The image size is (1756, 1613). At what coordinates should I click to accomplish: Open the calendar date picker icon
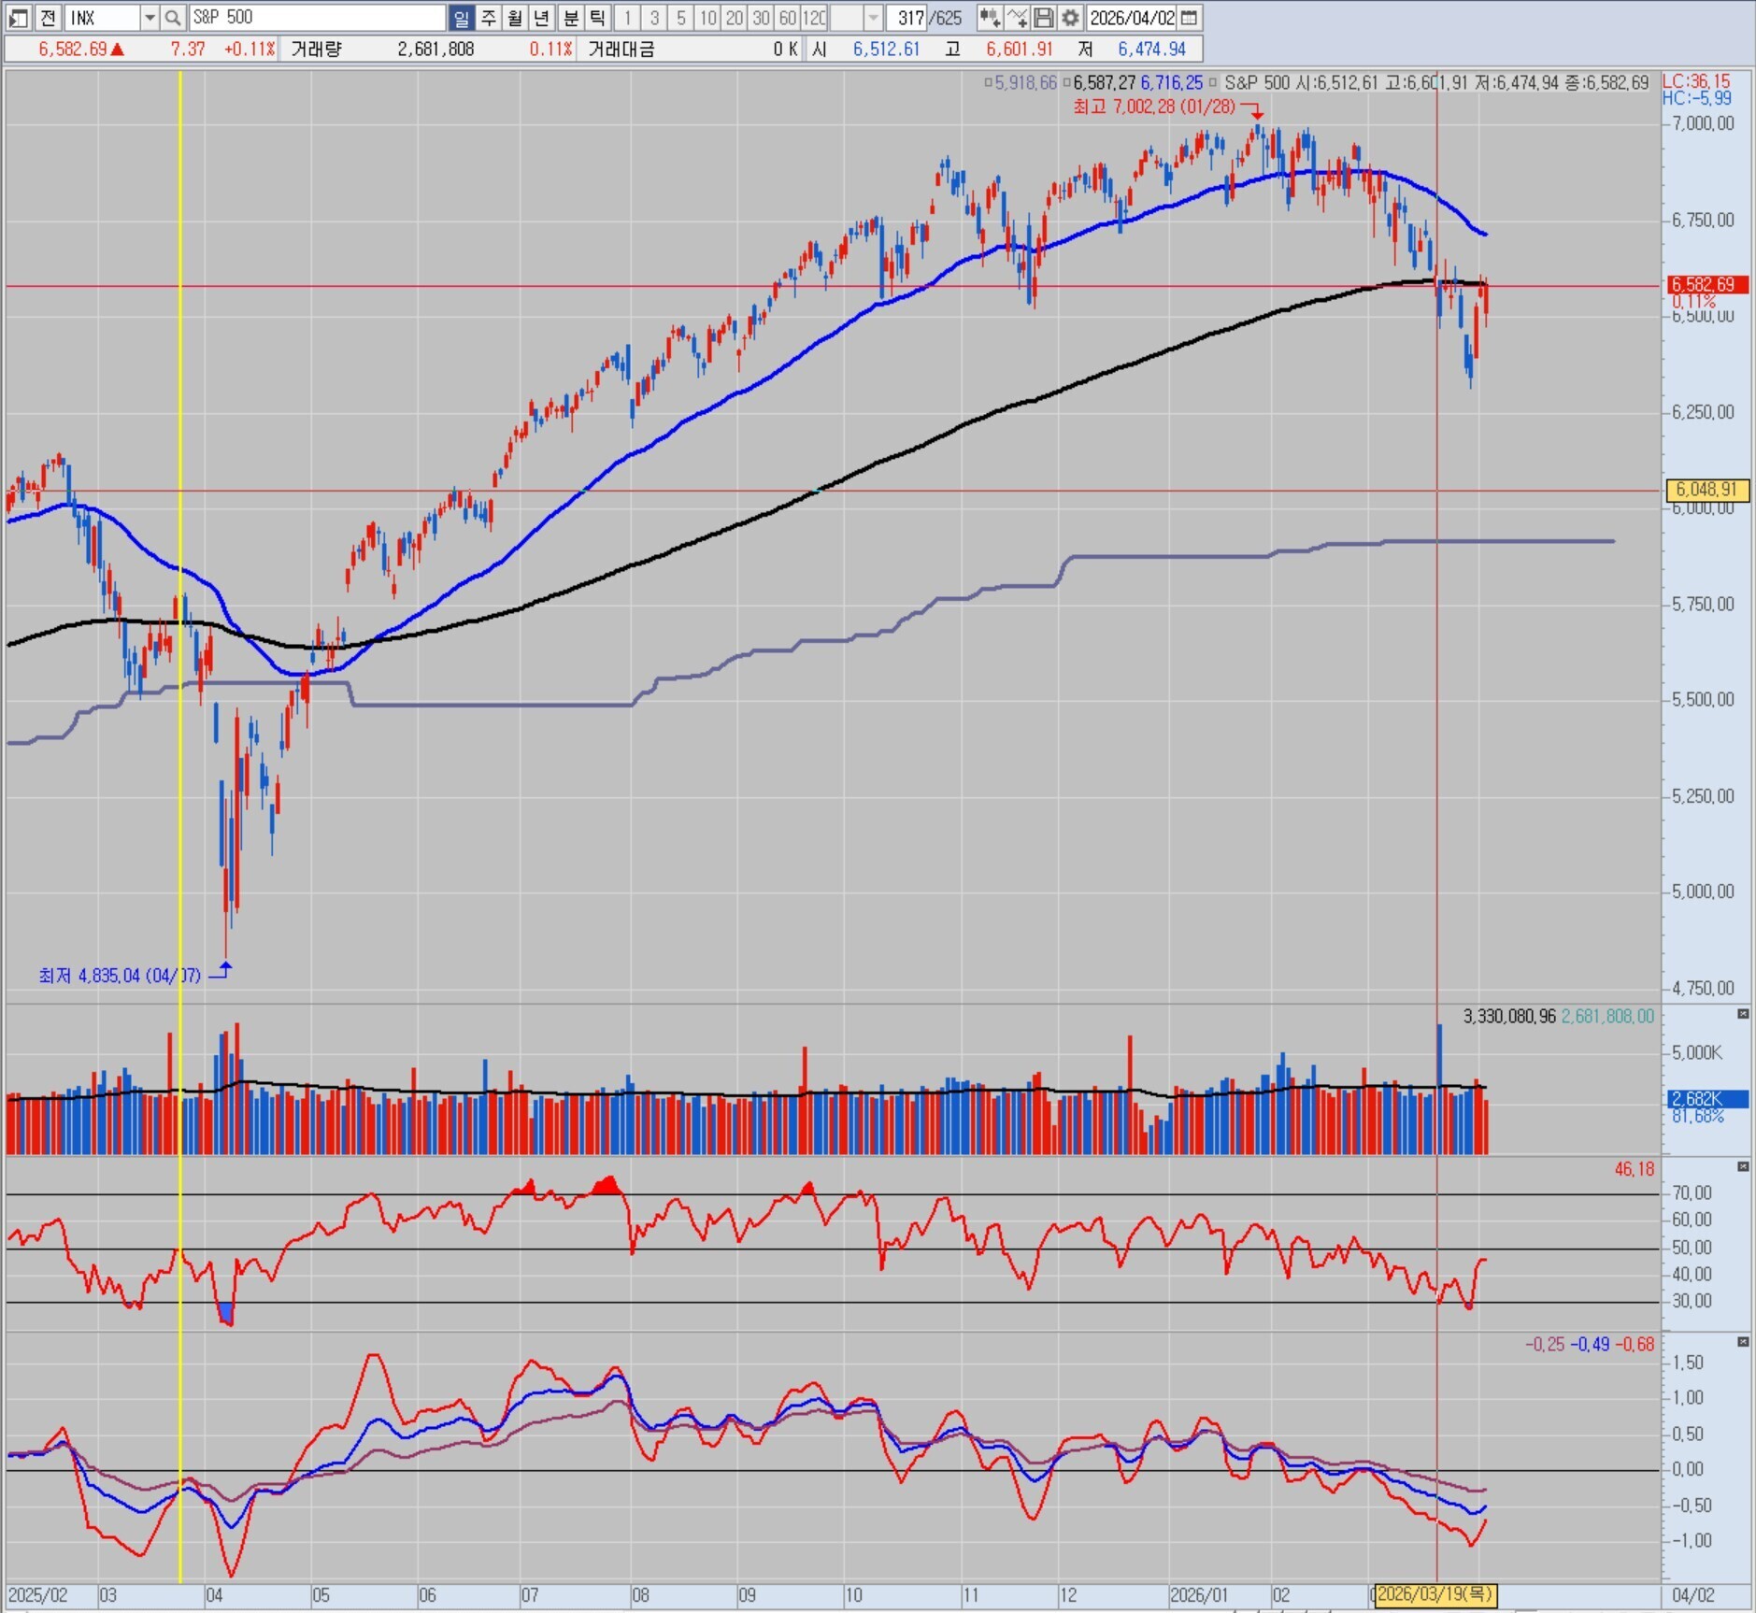1189,17
